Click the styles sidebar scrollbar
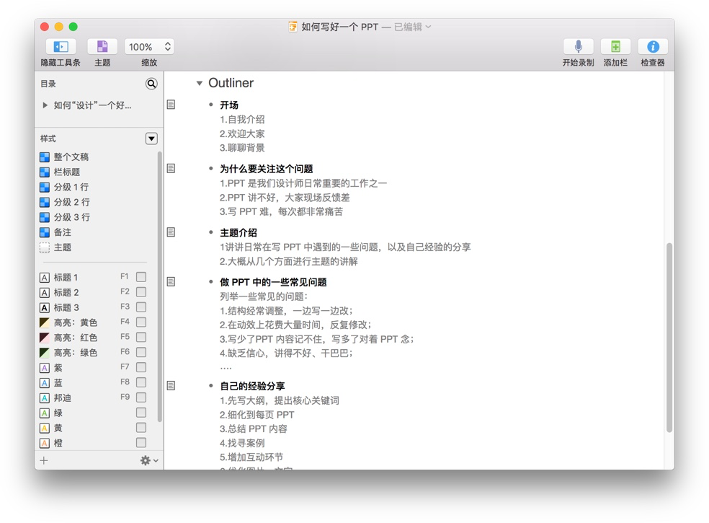The width and height of the screenshot is (709, 523). click(160, 287)
